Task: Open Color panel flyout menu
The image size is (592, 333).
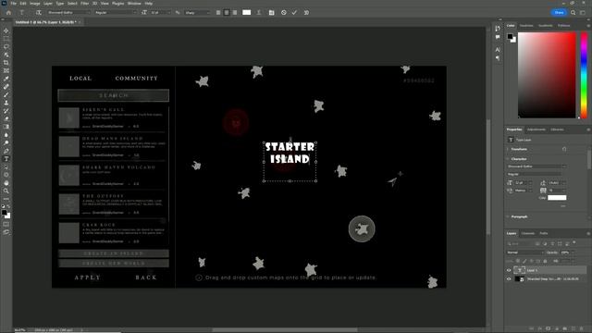Action: click(588, 26)
